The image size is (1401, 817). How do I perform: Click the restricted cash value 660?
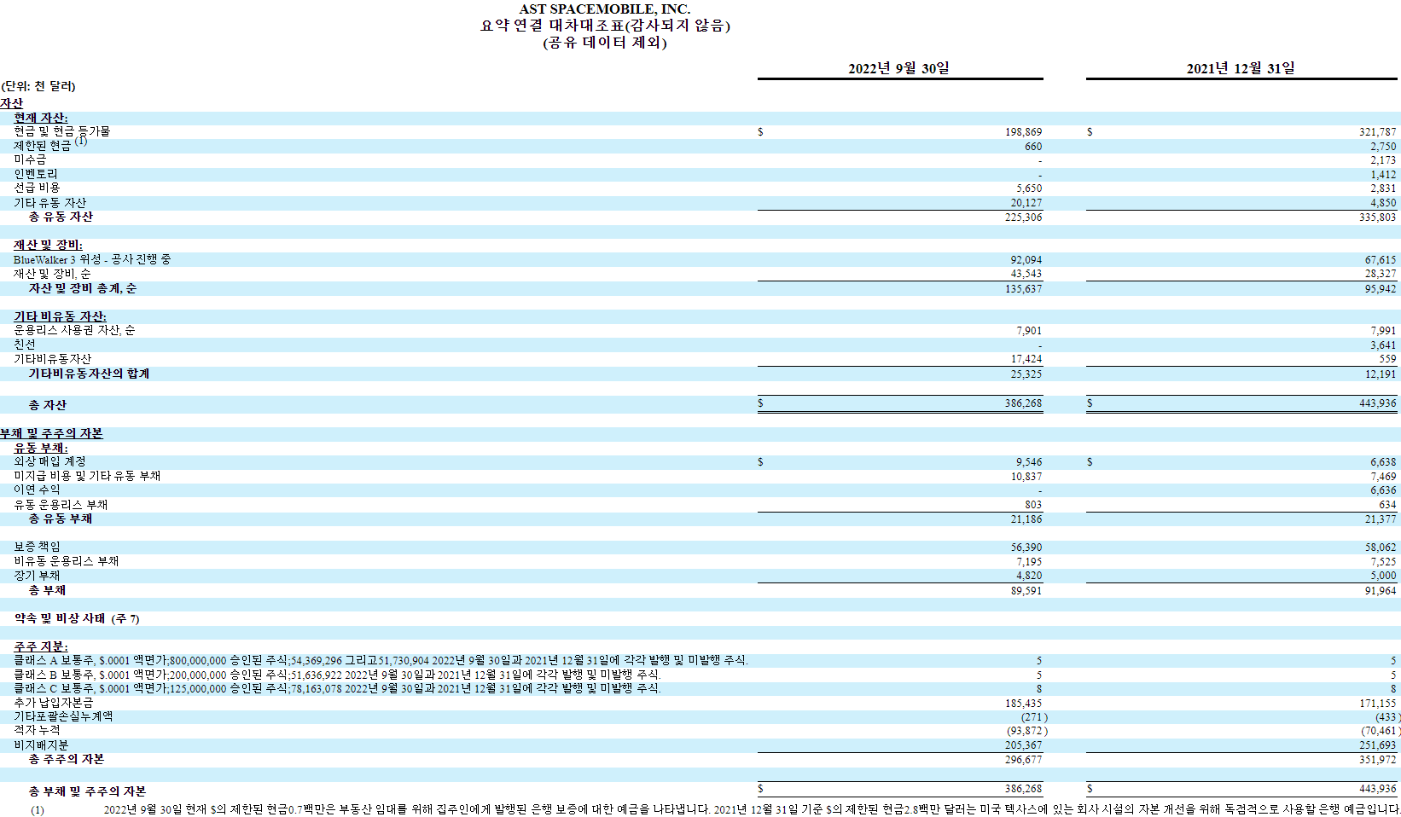coord(1033,147)
